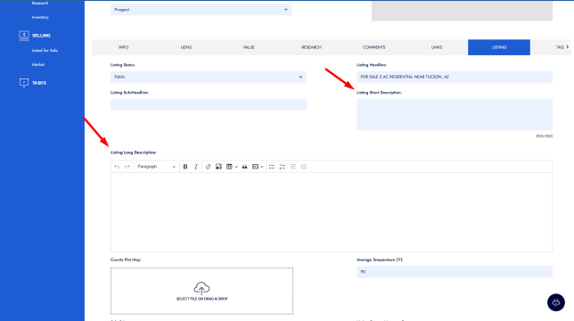Create a numbered list
Image resolution: width=574 pixels, height=321 pixels.
click(283, 167)
